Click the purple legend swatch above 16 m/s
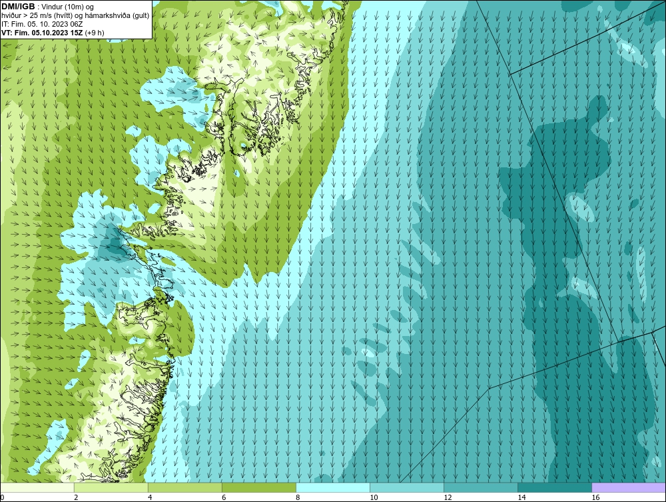The width and height of the screenshot is (666, 502). coord(629,487)
